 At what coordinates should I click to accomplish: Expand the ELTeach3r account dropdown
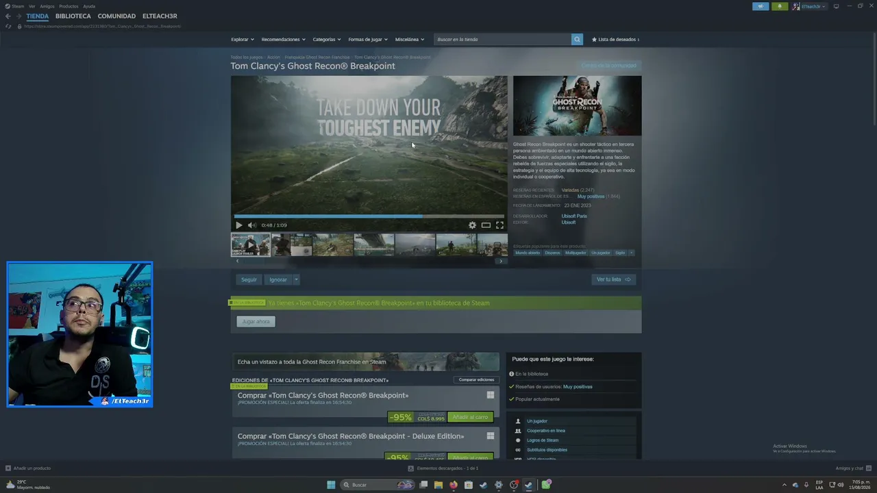809,6
